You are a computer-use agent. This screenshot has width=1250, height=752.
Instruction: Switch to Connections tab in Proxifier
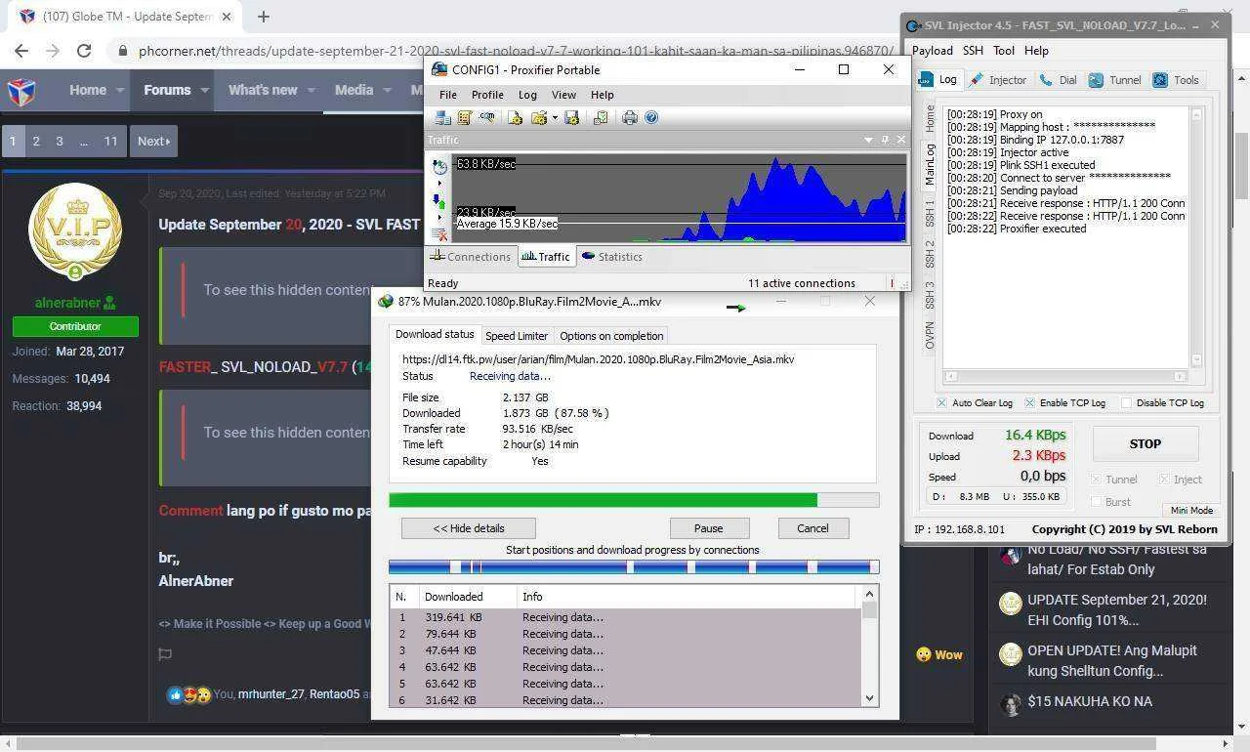[x=470, y=257]
